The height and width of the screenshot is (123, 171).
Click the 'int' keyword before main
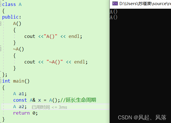tap(6, 81)
